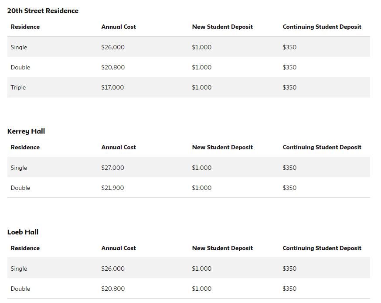The height and width of the screenshot is (303, 381).
Task: Click New Student Deposit header under Kerrey Hall
Action: click(x=222, y=147)
